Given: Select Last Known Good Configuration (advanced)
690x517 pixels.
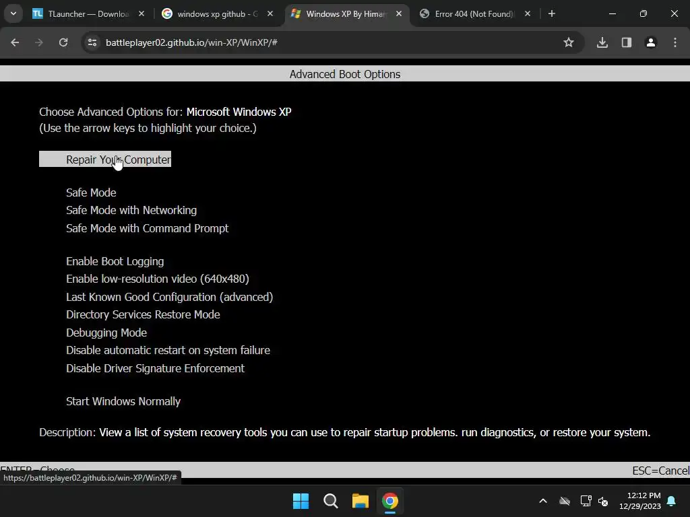Looking at the screenshot, I should point(169,297).
